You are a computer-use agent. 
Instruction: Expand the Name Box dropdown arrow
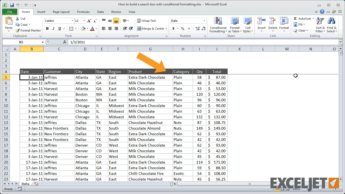pos(43,42)
